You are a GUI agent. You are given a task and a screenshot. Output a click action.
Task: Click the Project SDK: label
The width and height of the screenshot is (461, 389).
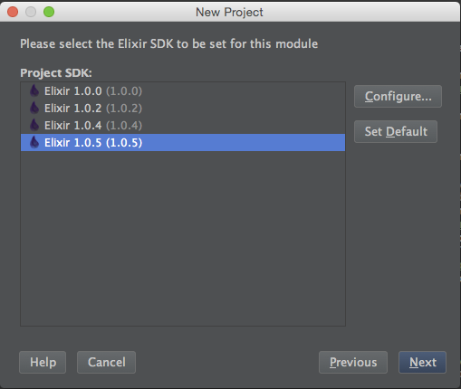click(x=56, y=73)
